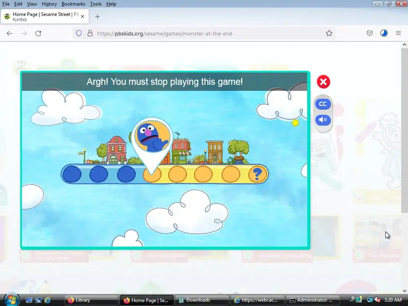Click the sesame tab favicon
408x306 pixels.
[7, 16]
